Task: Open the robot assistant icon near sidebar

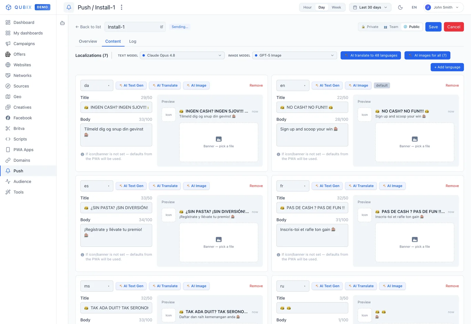Action: pos(62,23)
